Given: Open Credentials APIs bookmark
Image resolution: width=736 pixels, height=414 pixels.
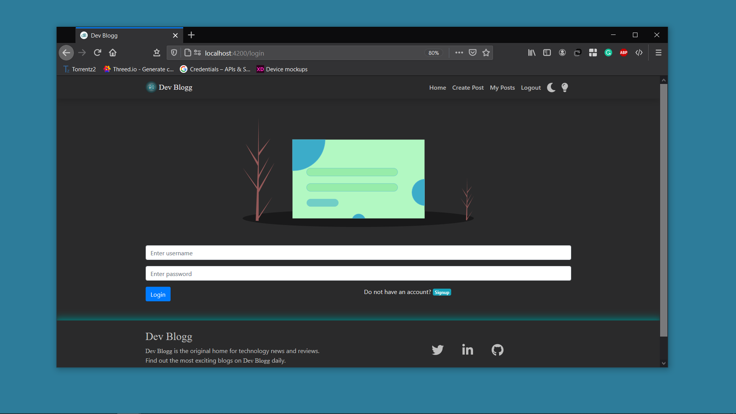Looking at the screenshot, I should click(x=215, y=69).
